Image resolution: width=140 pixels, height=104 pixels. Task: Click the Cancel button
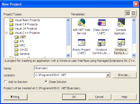99,97
